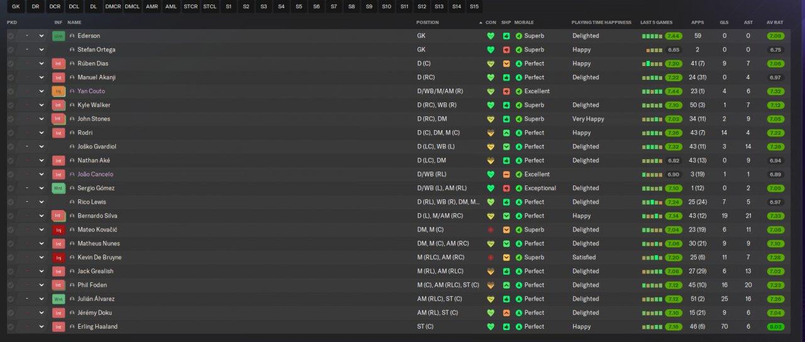Click Jérémy Doku's orange sharpness arrow icon
The image size is (805, 342).
(506, 312)
